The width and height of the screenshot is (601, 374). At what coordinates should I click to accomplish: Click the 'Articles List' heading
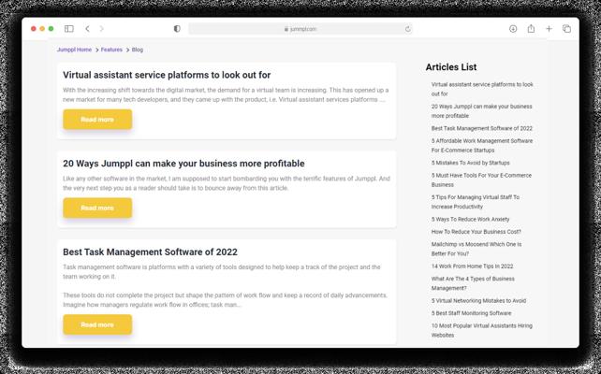coord(451,67)
